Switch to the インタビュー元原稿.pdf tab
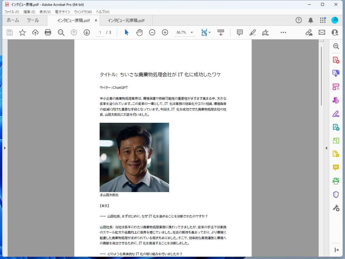The image size is (345, 259). click(126, 20)
